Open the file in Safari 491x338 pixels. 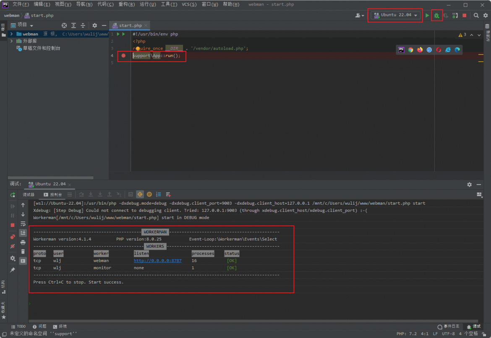pyautogui.click(x=429, y=50)
